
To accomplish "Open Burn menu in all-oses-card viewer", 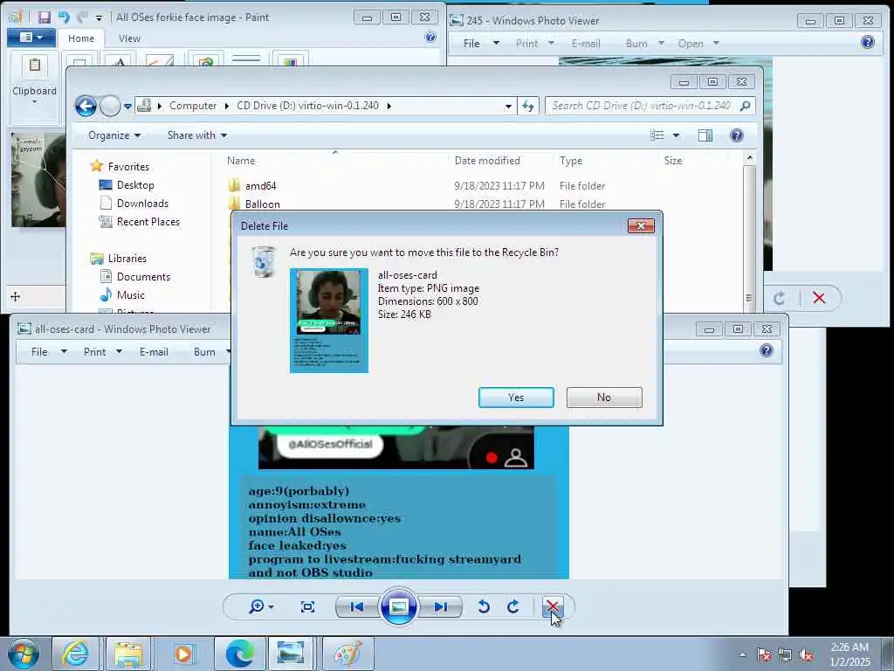I will (204, 352).
